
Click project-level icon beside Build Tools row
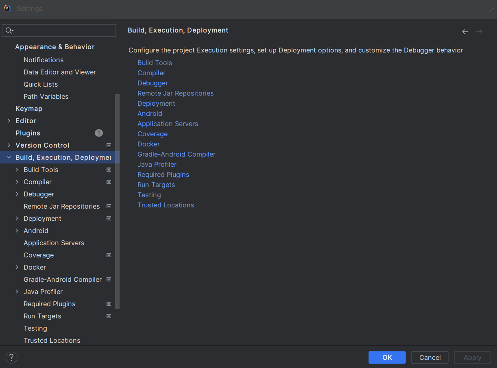click(109, 170)
